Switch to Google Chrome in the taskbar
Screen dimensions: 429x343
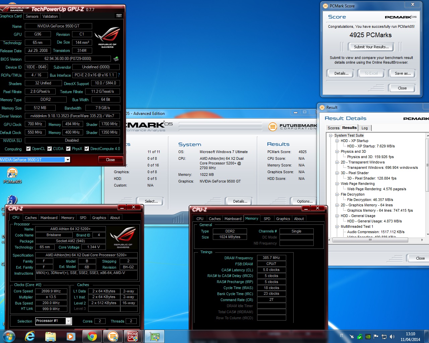click(92, 336)
